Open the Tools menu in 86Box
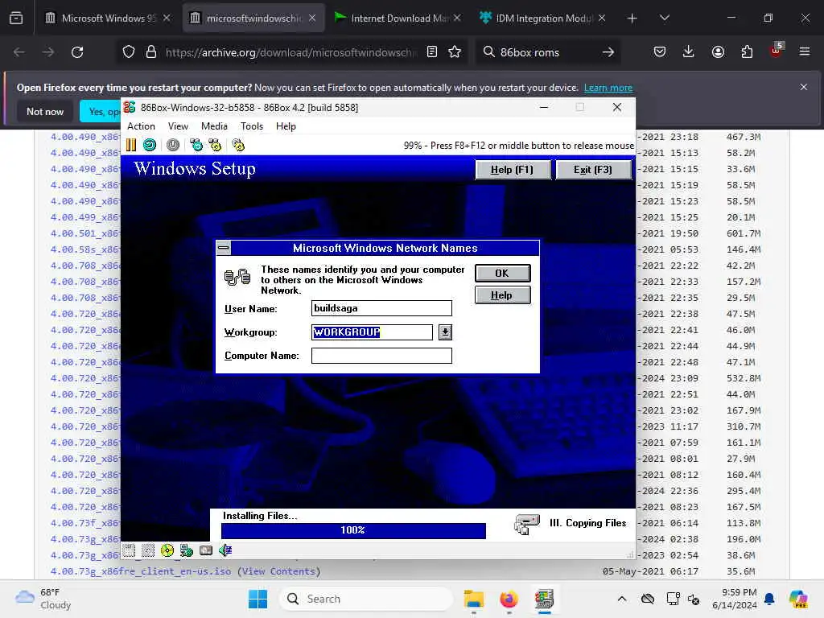The height and width of the screenshot is (618, 824). [x=252, y=126]
